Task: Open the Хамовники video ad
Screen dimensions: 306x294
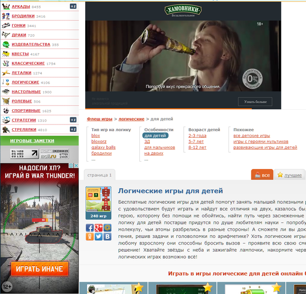Action: (183, 56)
